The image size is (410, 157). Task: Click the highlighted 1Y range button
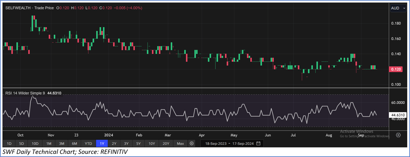tap(102, 143)
